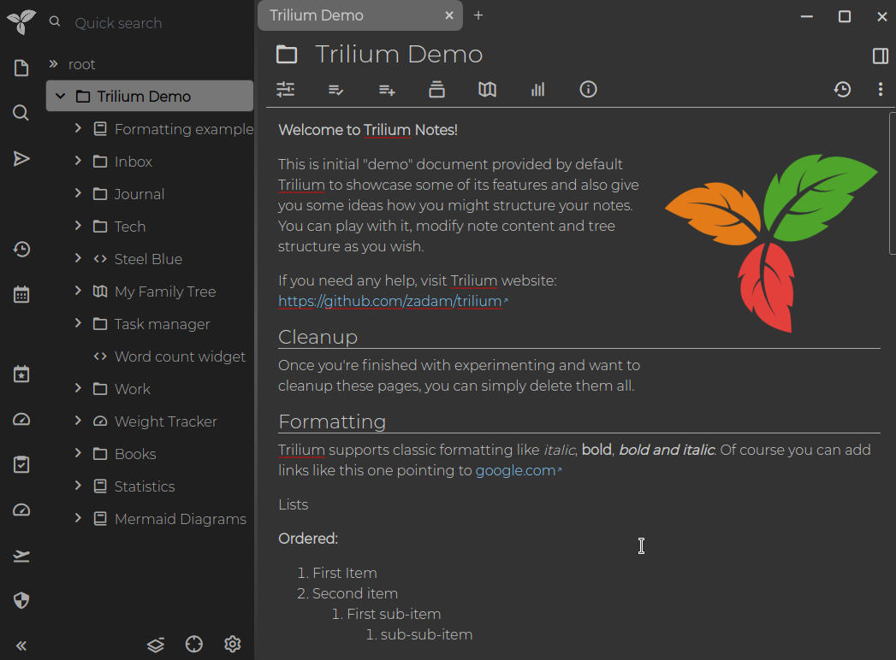The image size is (896, 660).
Task: Open recent changes icon in left sidebar
Action: pos(21,250)
